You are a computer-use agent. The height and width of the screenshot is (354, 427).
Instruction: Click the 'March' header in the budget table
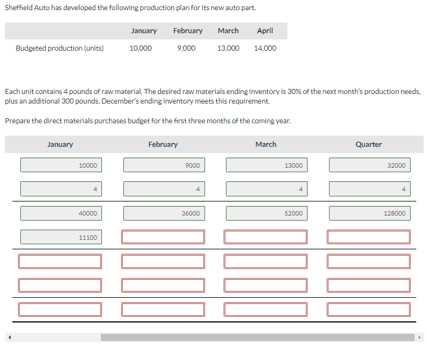(x=266, y=144)
